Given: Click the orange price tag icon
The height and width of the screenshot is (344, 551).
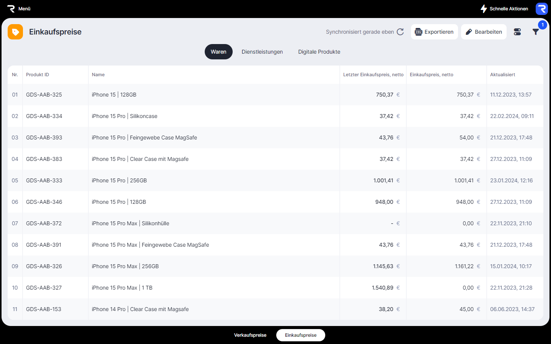Looking at the screenshot, I should click(15, 32).
